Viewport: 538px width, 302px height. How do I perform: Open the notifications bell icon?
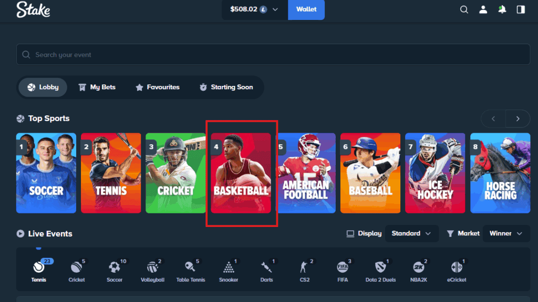(502, 9)
